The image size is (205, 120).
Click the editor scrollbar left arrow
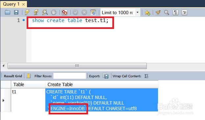pyautogui.click(x=4, y=66)
